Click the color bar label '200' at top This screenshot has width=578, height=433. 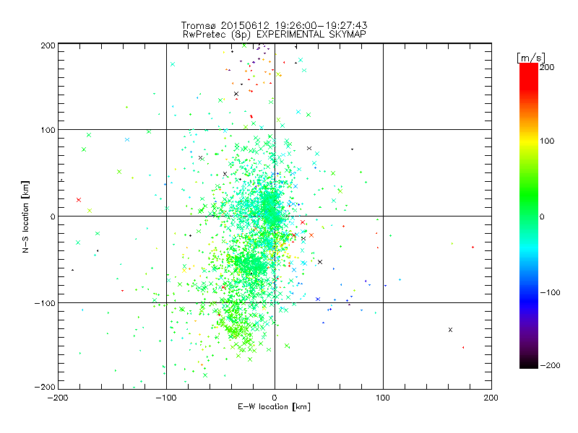coord(547,67)
